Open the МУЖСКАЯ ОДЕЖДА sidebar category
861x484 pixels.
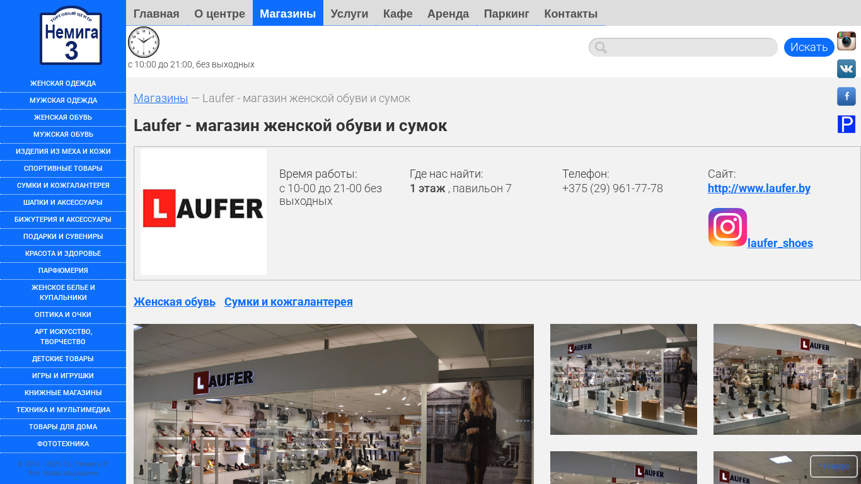(63, 101)
